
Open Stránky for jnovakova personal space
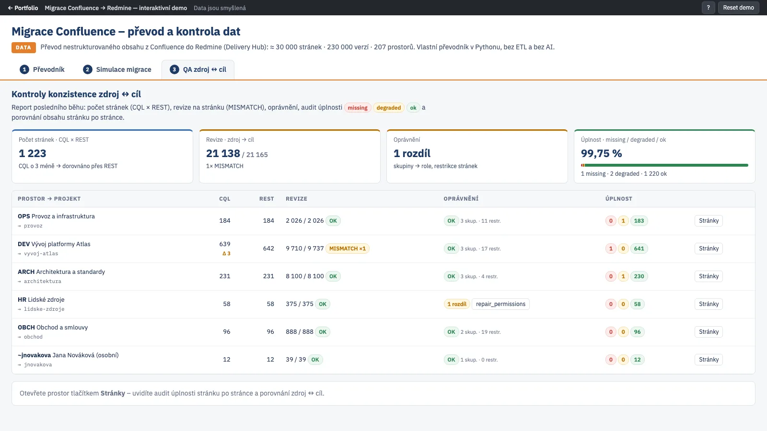pyautogui.click(x=709, y=360)
